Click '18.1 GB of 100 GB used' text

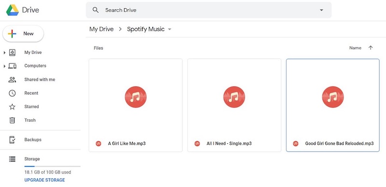(x=48, y=172)
